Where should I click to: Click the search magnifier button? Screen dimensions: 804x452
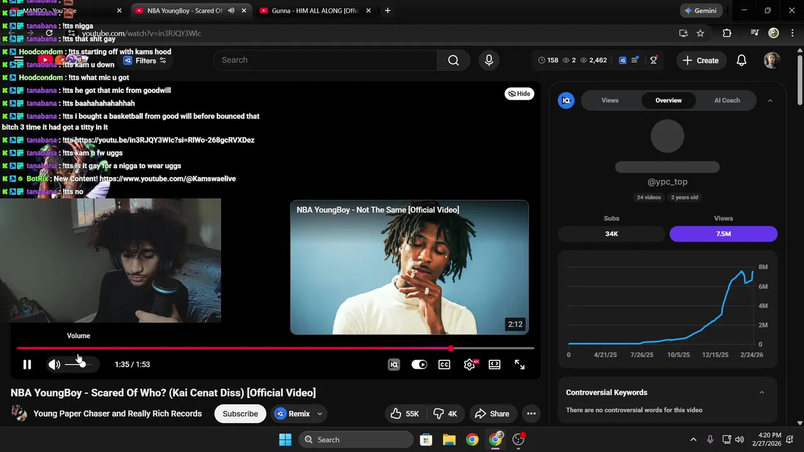pyautogui.click(x=454, y=60)
